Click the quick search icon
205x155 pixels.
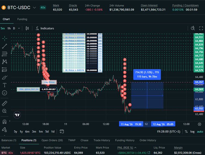pyautogui.click(x=193, y=28)
